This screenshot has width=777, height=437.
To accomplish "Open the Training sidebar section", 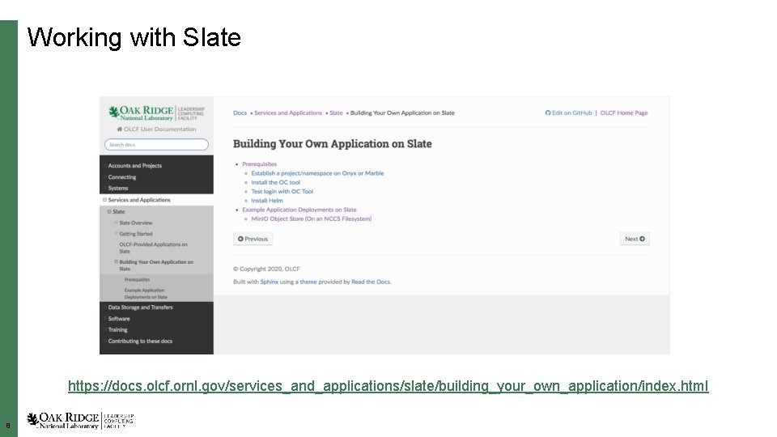I will click(x=117, y=329).
